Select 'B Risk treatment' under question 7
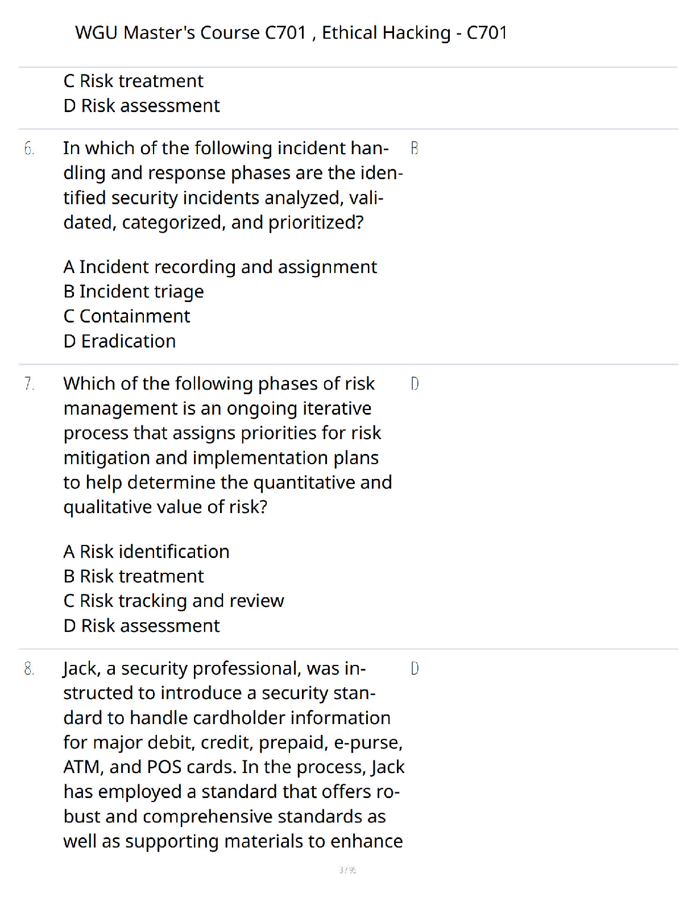The width and height of the screenshot is (696, 901). pyautogui.click(x=134, y=576)
